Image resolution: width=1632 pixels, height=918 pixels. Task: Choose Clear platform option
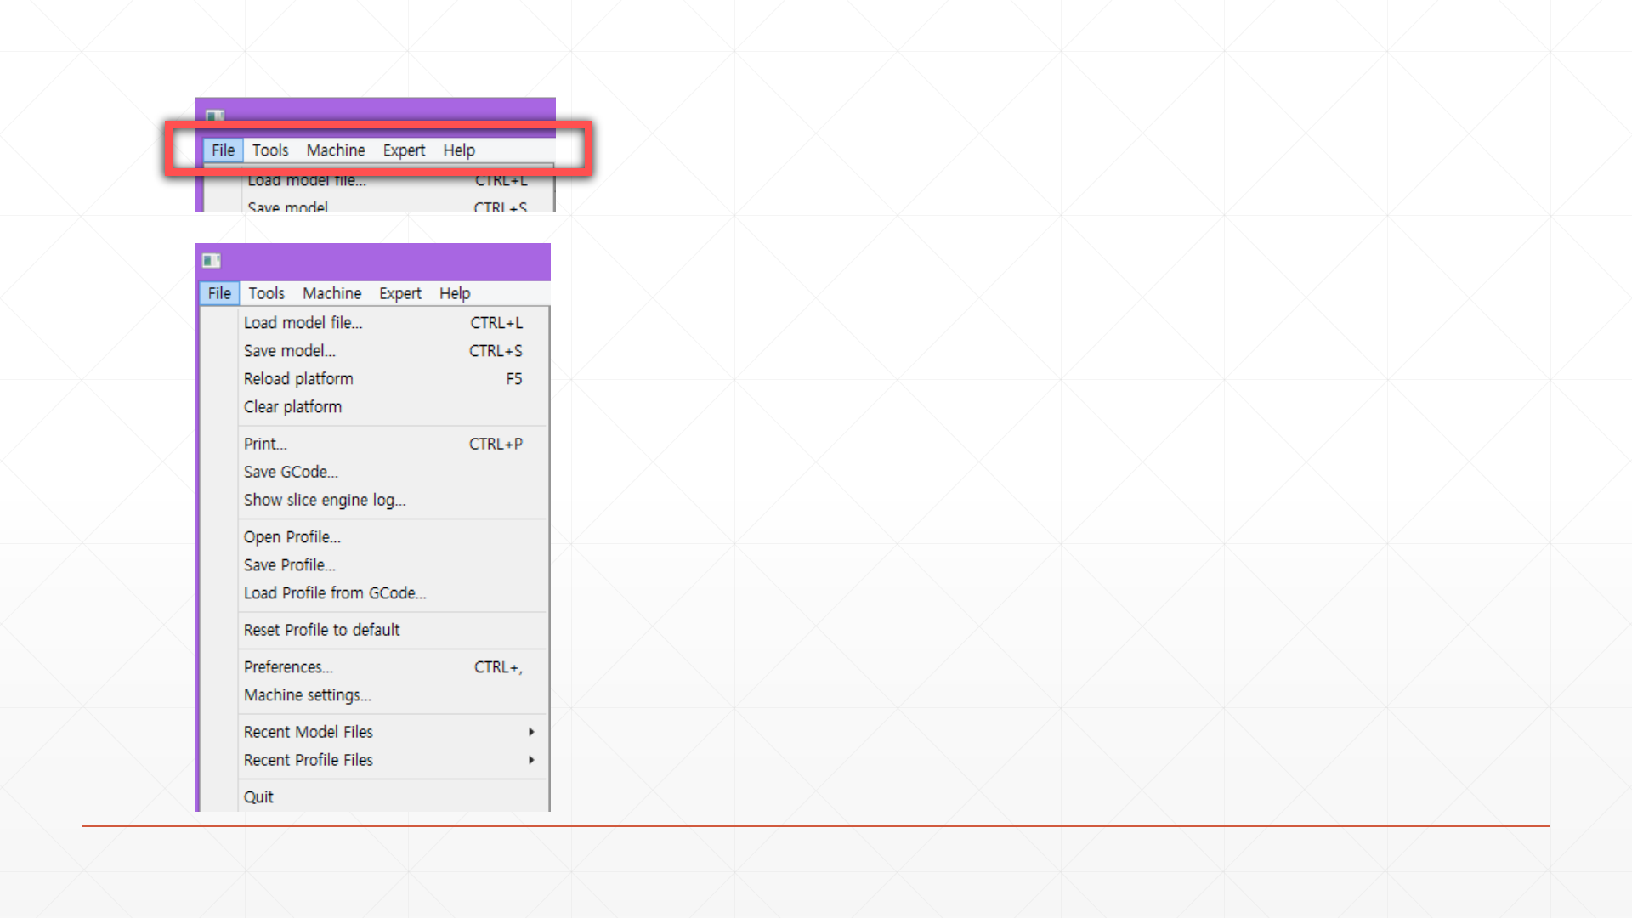pos(292,407)
